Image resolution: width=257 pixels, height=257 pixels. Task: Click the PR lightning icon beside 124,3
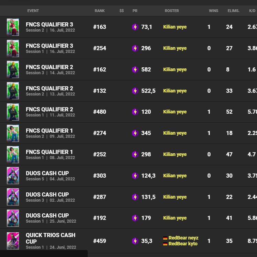[135, 176]
